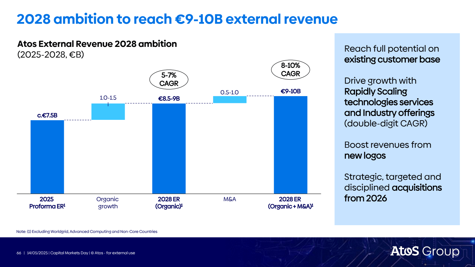Click the footer text with page number 66
This screenshot has width=475, height=267.
tap(76, 253)
